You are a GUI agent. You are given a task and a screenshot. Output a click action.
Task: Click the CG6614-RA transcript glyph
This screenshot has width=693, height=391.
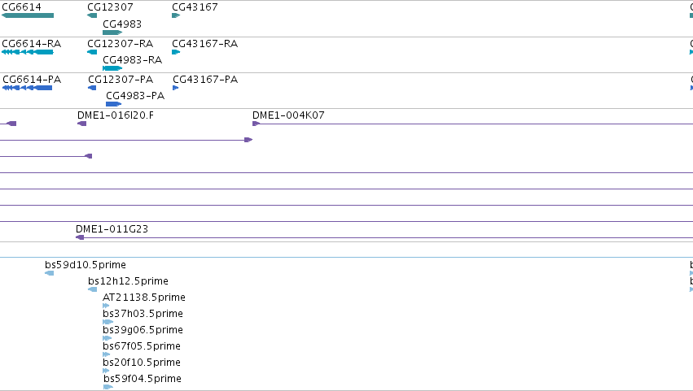click(x=28, y=52)
